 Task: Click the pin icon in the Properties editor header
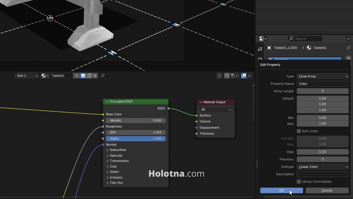pyautogui.click(x=349, y=48)
